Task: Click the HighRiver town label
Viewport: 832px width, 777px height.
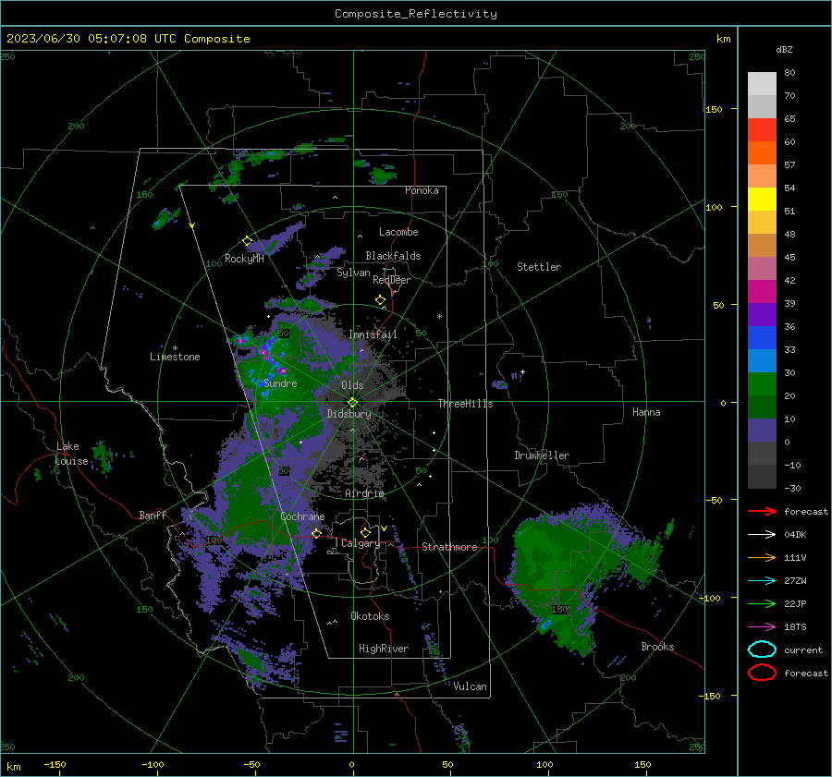Action: (x=384, y=649)
